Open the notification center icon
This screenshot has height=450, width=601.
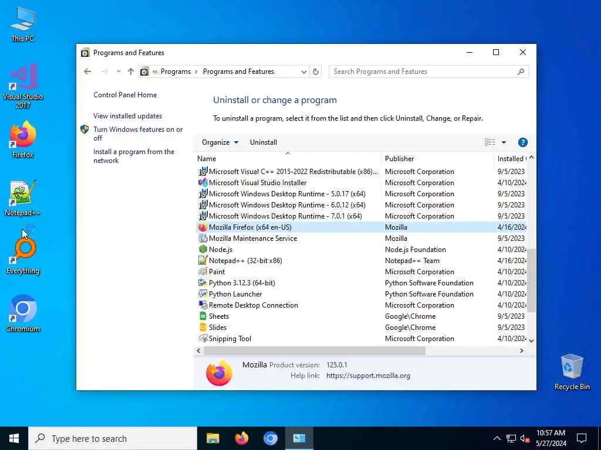[x=582, y=438]
